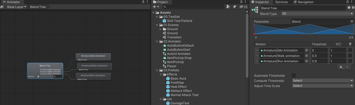Screen dimensions: 355x105
Task: Select AutoUI Animator controller
Action: (x=177, y=54)
